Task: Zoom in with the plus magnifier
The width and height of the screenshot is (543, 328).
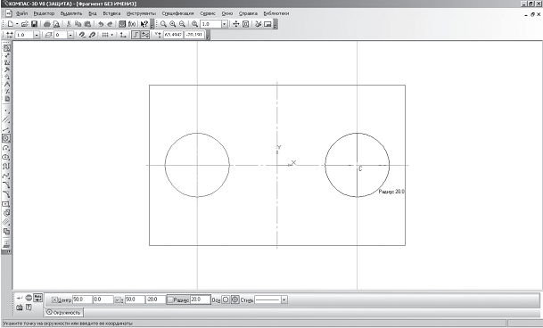Action: pos(172,24)
